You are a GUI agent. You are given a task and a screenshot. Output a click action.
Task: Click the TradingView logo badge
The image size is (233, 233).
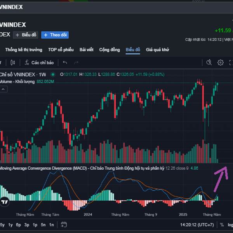[4, 202]
